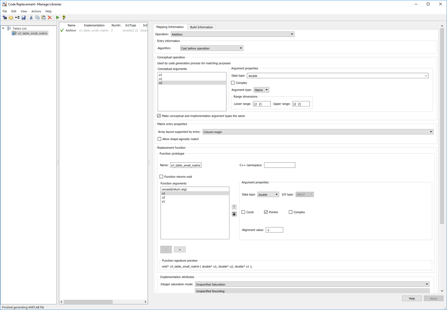Click the yellow question mark help icon
The height and width of the screenshot is (310, 447).
click(64, 18)
